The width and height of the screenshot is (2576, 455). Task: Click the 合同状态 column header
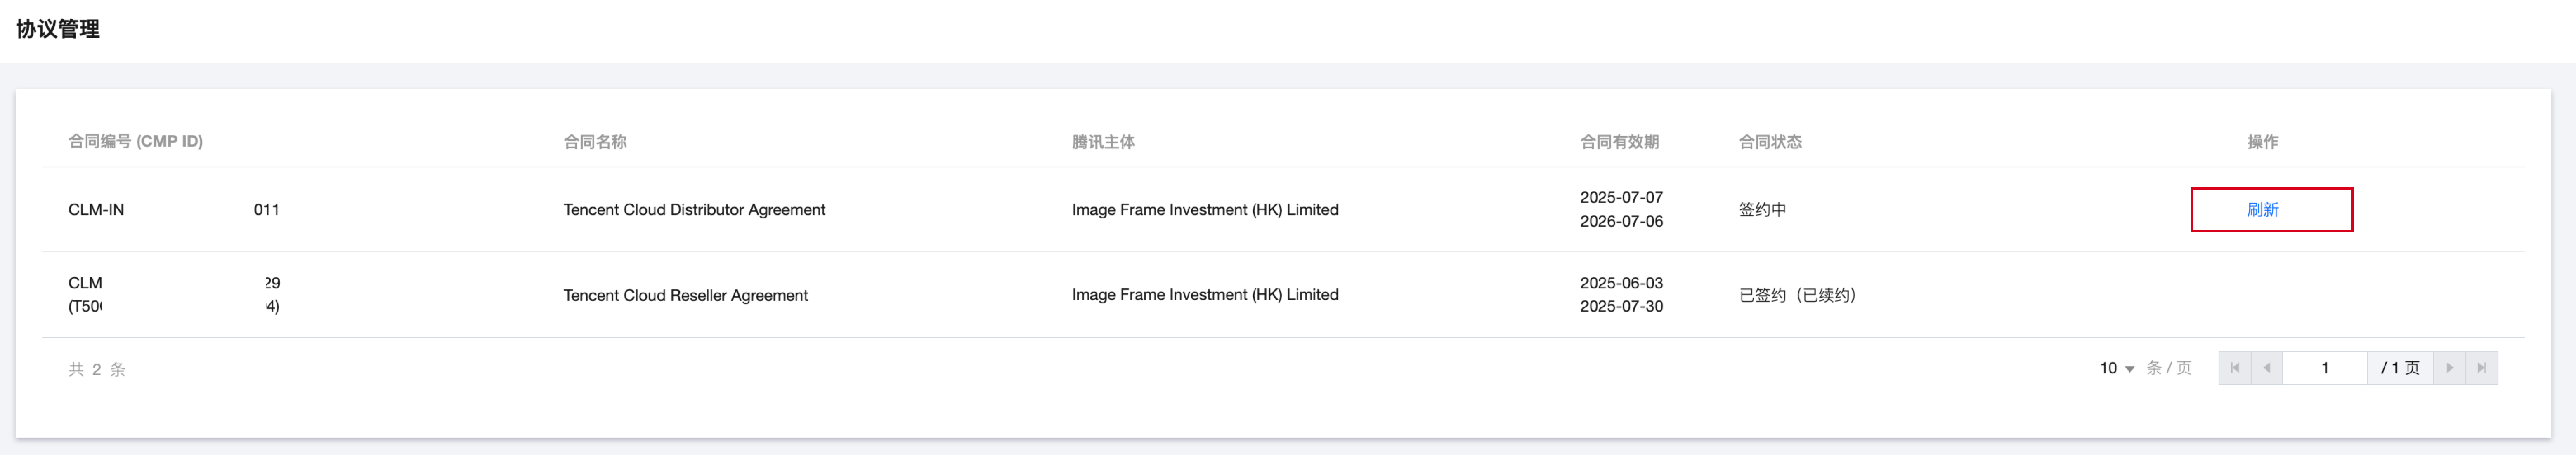click(x=1770, y=142)
